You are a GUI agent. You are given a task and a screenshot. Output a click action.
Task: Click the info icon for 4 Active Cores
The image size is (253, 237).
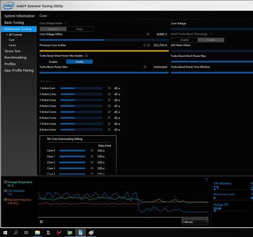point(109,106)
